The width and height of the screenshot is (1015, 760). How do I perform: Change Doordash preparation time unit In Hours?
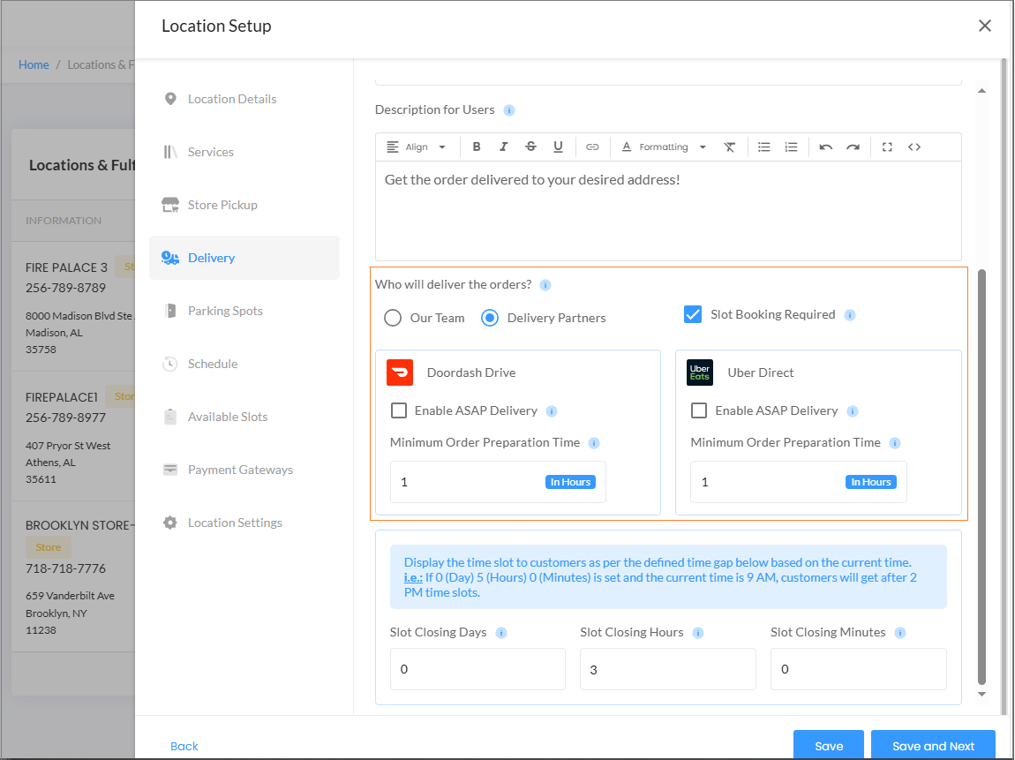coord(570,482)
